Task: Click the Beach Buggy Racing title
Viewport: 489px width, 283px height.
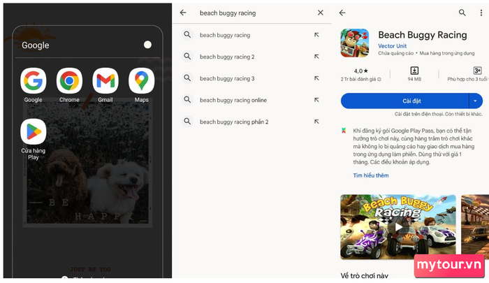Action: click(x=423, y=35)
